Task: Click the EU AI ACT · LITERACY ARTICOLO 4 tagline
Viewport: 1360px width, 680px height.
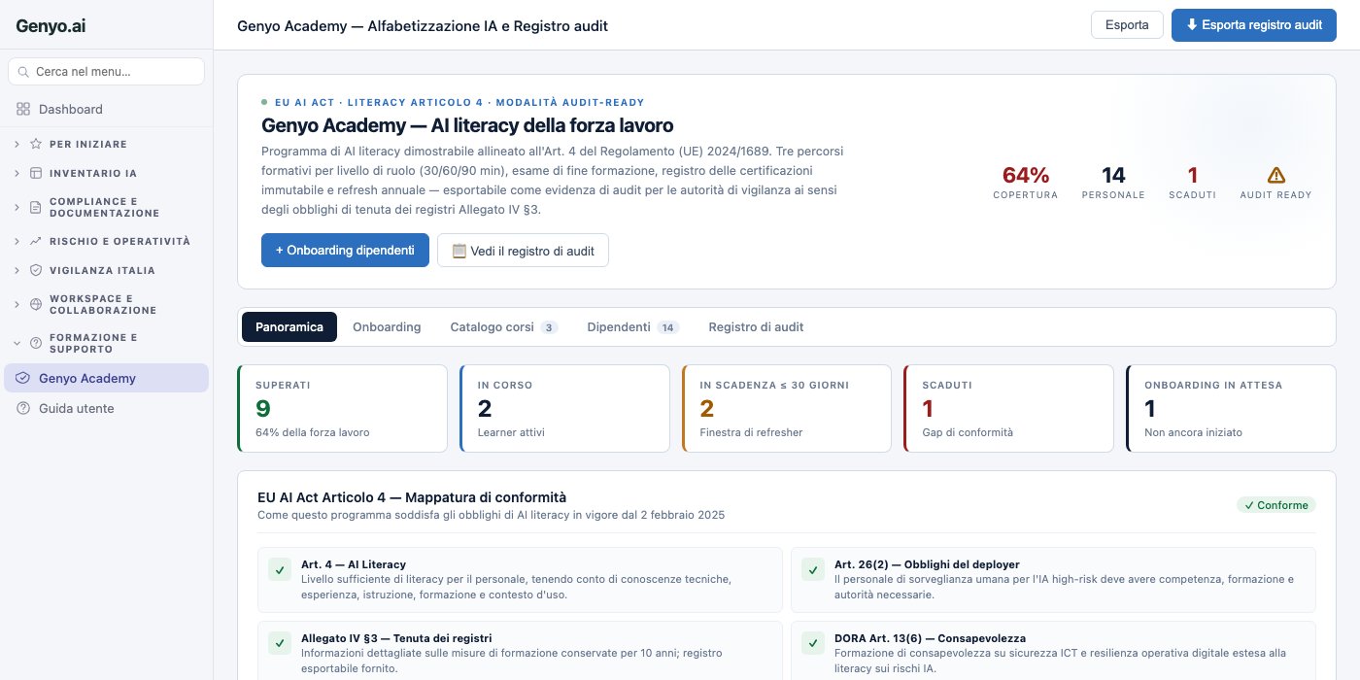Action: tap(459, 102)
